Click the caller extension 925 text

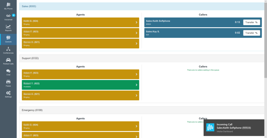[147, 35]
